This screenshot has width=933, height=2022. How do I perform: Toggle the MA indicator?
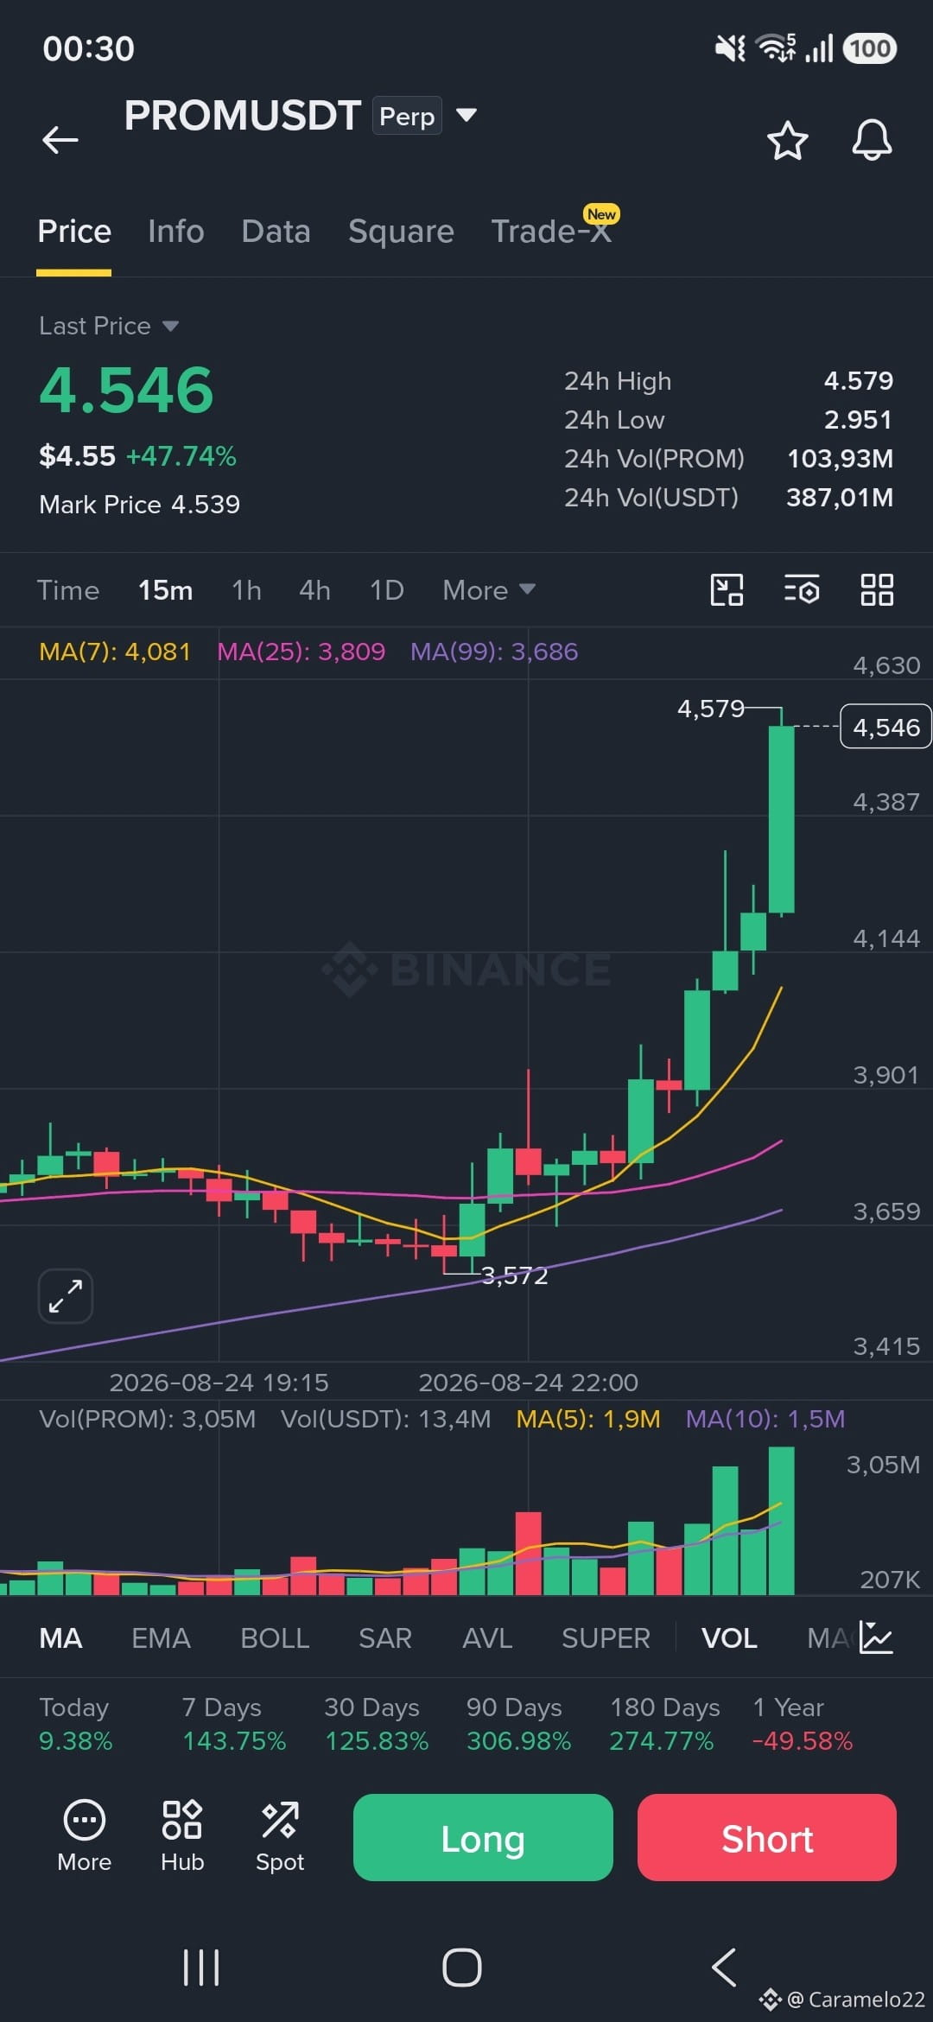coord(60,1638)
